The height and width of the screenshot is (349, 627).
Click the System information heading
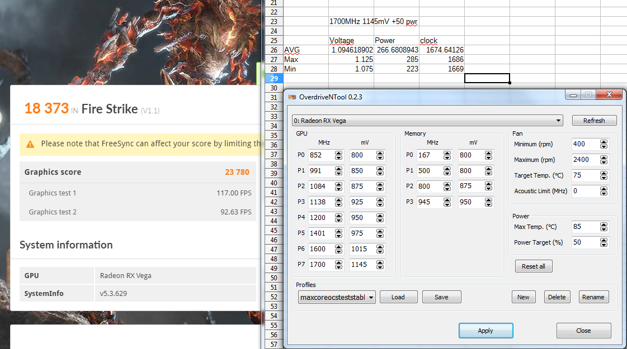[67, 245]
